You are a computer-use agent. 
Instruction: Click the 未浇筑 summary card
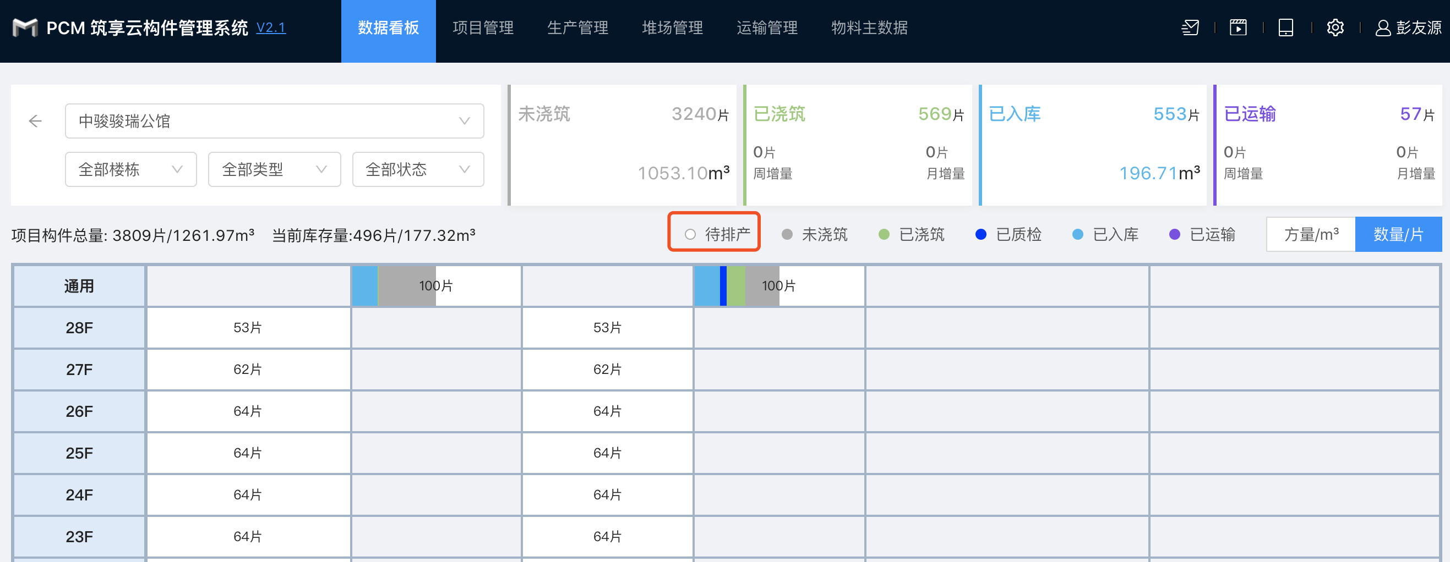pos(622,145)
